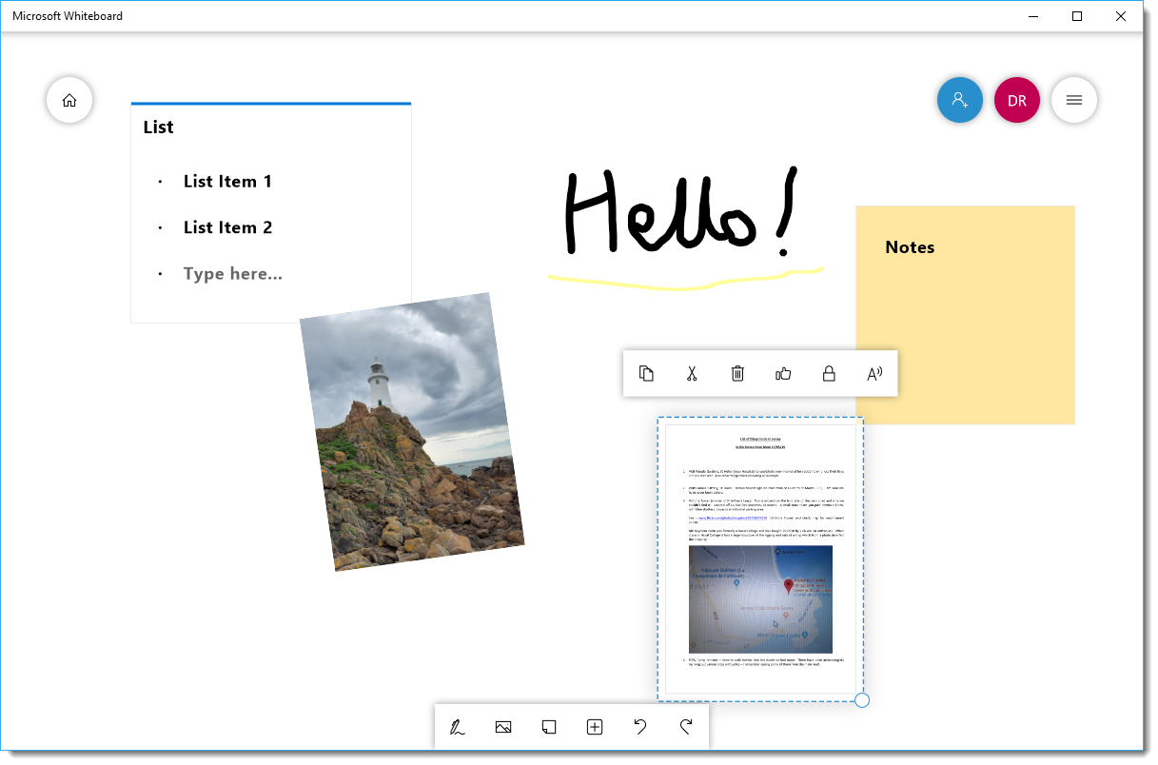
Task: Click the Add image icon
Action: coord(503,728)
